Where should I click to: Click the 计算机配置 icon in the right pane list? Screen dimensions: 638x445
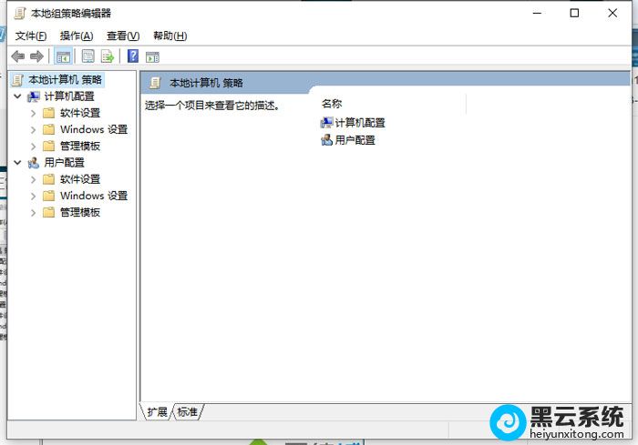[327, 122]
